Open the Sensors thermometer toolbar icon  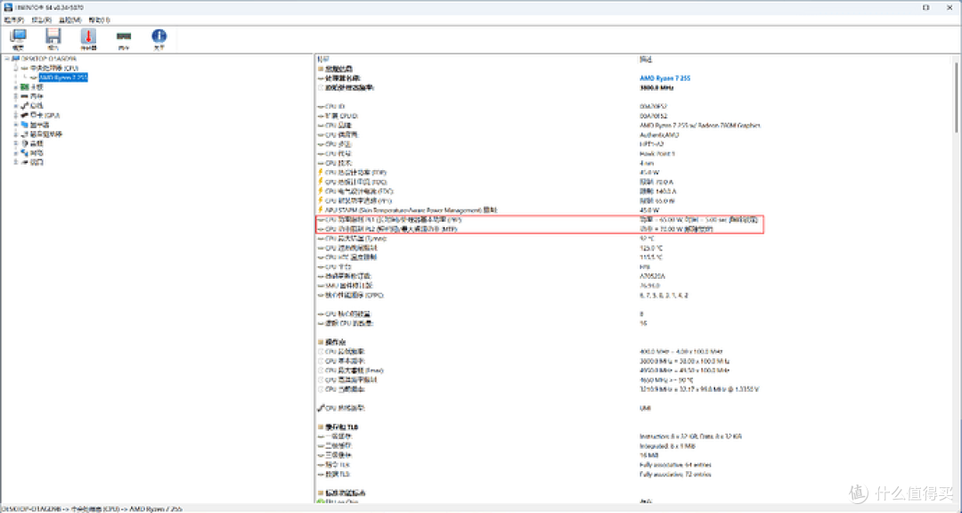point(88,37)
